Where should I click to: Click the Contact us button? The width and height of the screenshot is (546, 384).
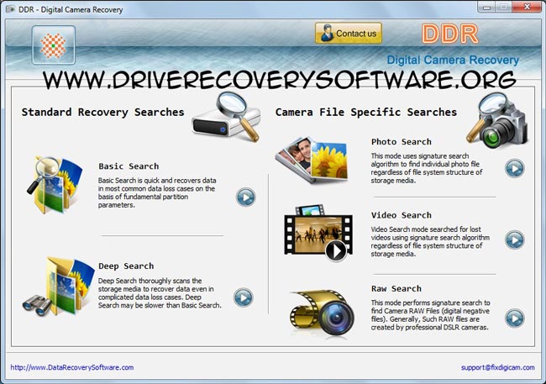pyautogui.click(x=349, y=34)
